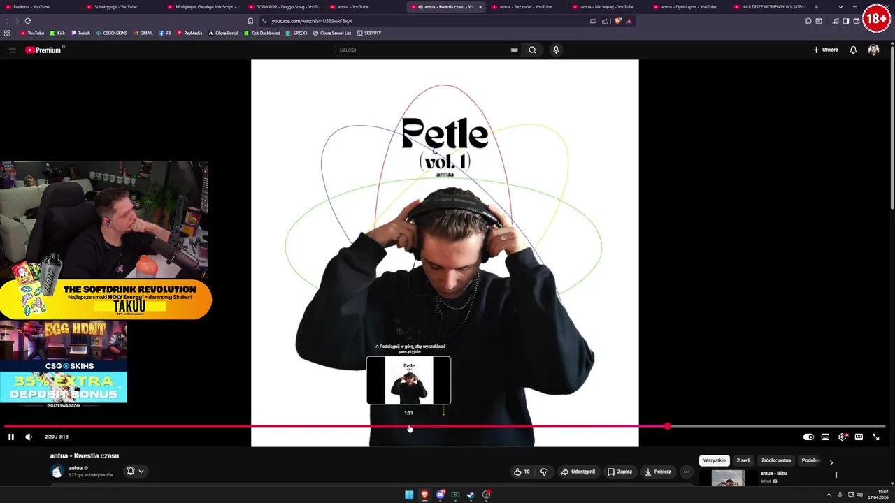Open the browser extensions puzzle icon

(808, 21)
